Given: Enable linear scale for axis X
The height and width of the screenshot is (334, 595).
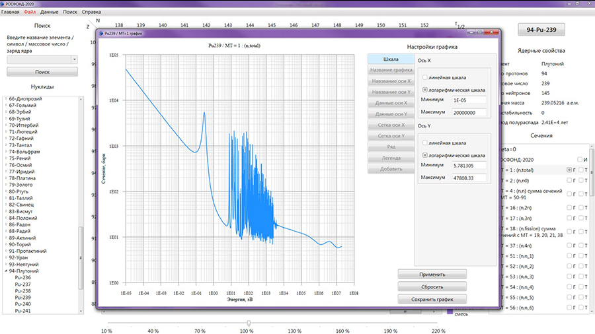Looking at the screenshot, I should point(424,77).
